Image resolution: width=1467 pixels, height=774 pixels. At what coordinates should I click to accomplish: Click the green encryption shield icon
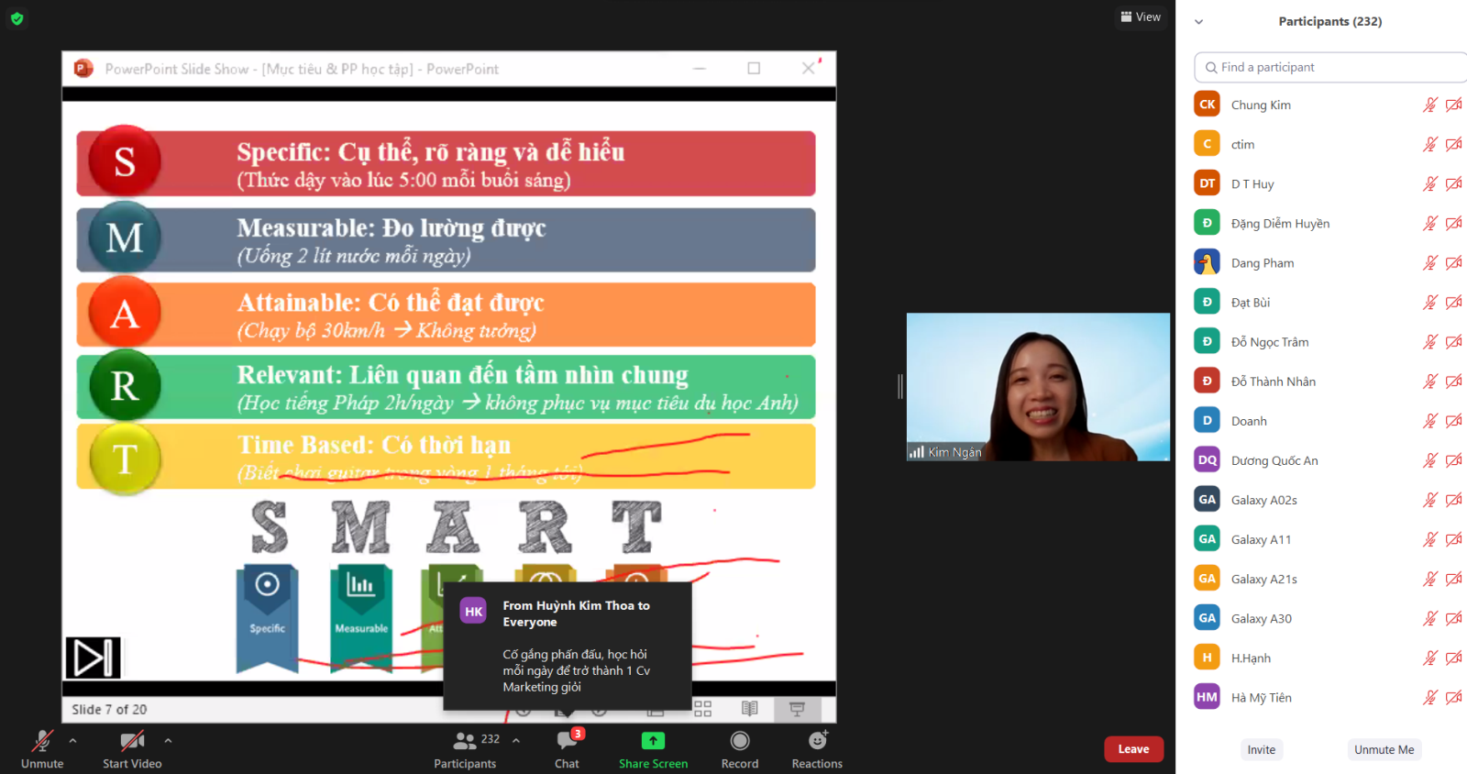(17, 18)
